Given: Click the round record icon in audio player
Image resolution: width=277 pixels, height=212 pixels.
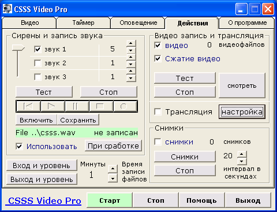Looking at the screenshot, I should click(125, 106).
